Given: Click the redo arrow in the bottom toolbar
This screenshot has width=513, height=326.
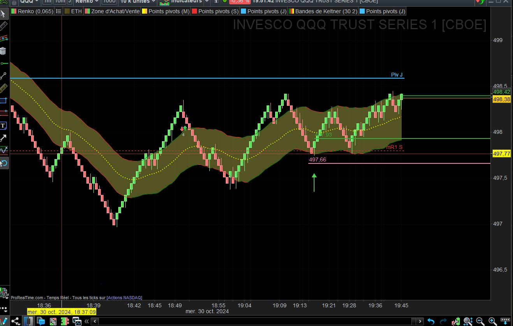Looking at the screenshot, I should (x=443, y=321).
